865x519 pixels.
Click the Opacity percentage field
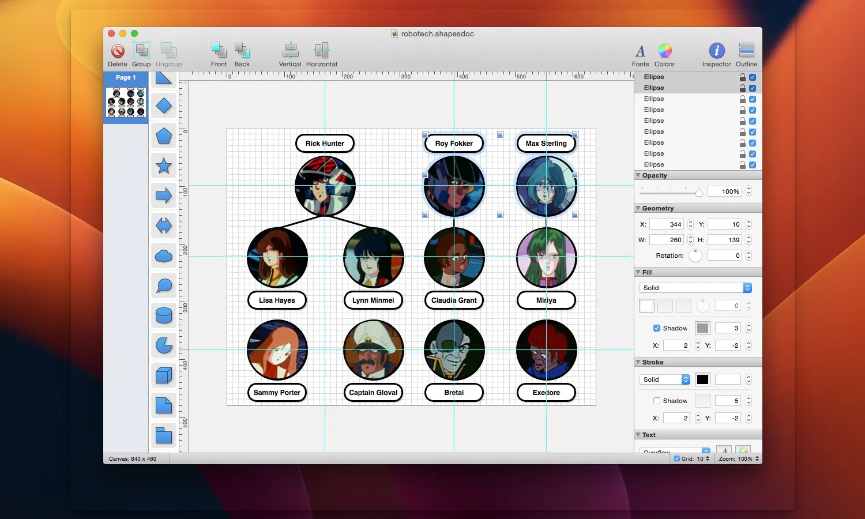724,191
